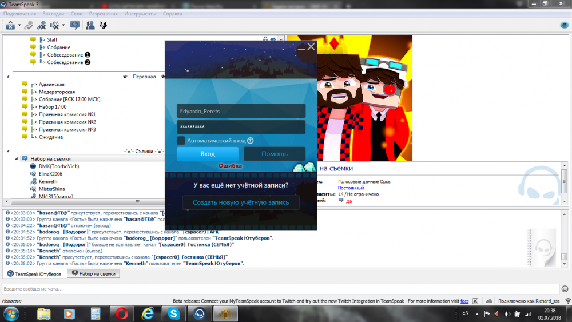Viewport: 572px width, 322px height.
Task: Open the disconnect button dropdown arrow
Action: [x=19, y=25]
